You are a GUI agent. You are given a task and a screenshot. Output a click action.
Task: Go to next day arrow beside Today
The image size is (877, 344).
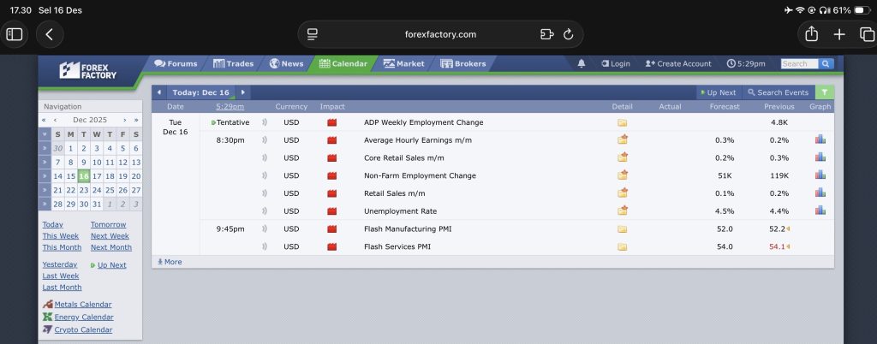point(242,92)
